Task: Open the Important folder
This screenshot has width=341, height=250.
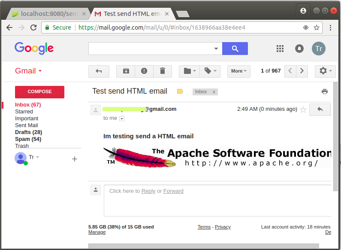Action: (27, 119)
